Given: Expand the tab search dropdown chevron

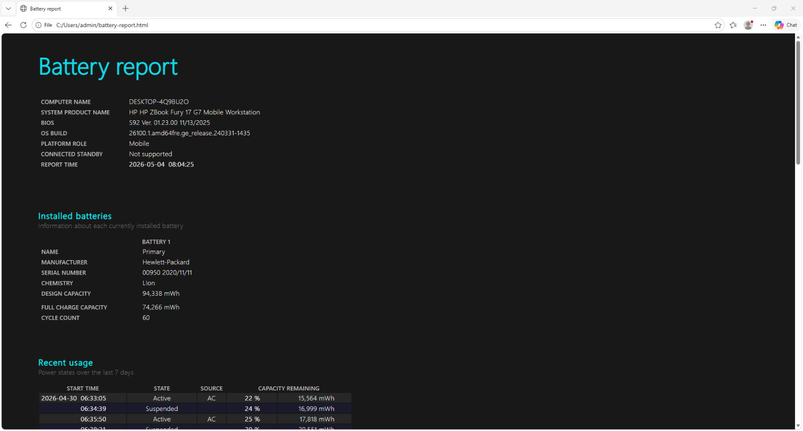Looking at the screenshot, I should (x=8, y=9).
